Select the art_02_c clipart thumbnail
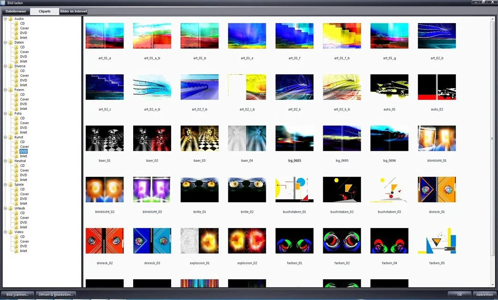The height and width of the screenshot is (300, 498). click(105, 87)
